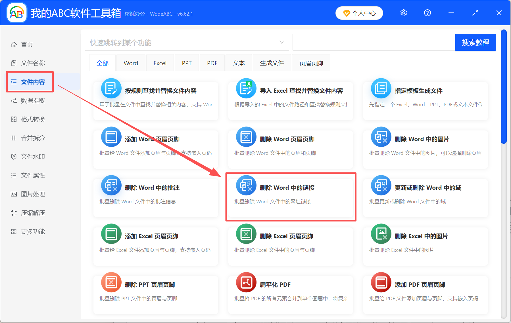Open the help question mark icon
Screen dimensions: 511x323
[x=427, y=13]
